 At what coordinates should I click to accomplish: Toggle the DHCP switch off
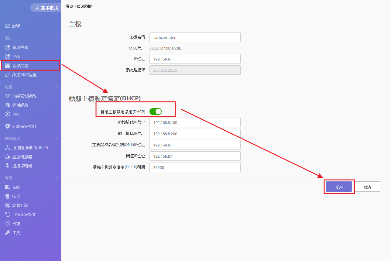(156, 112)
